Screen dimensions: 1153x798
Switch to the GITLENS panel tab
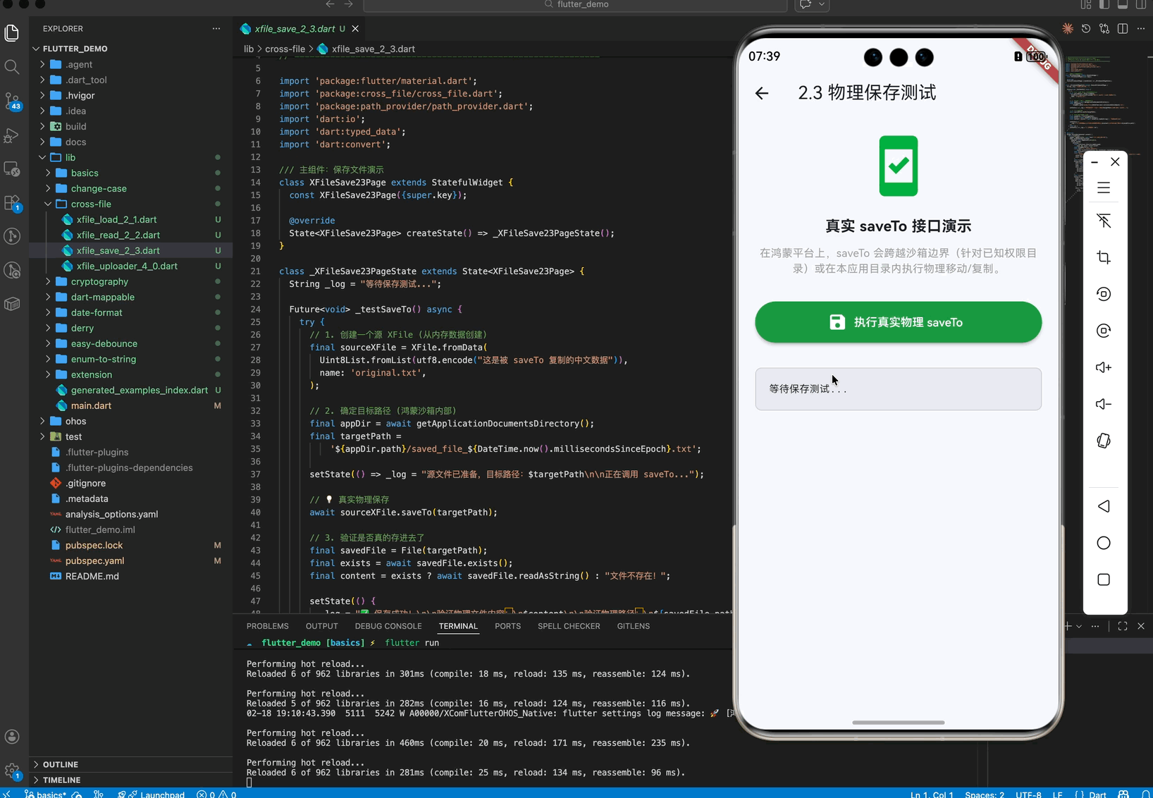click(634, 626)
